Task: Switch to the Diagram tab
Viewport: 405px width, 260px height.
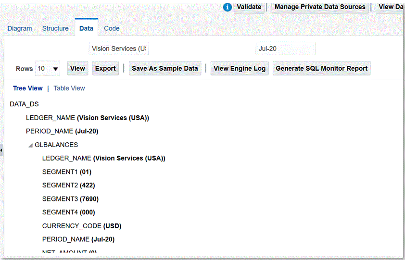Action: [x=20, y=28]
